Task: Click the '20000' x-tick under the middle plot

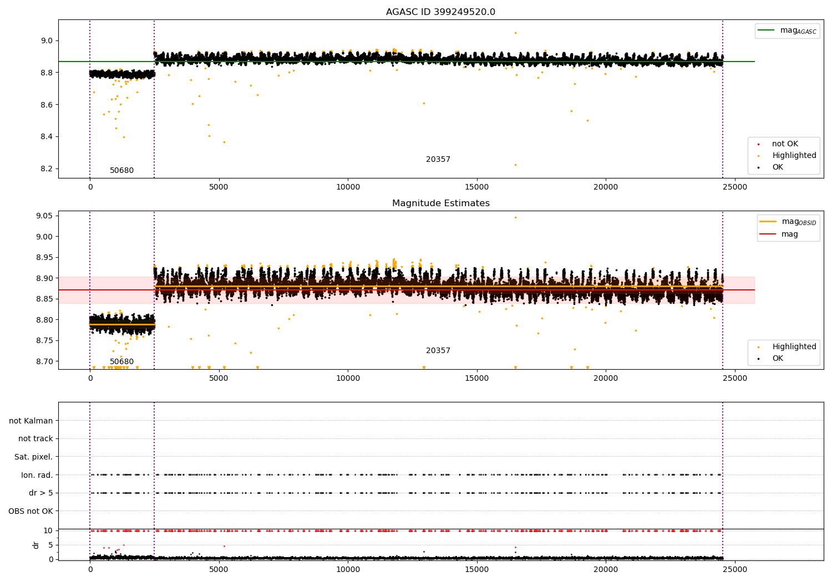Action: (x=606, y=378)
